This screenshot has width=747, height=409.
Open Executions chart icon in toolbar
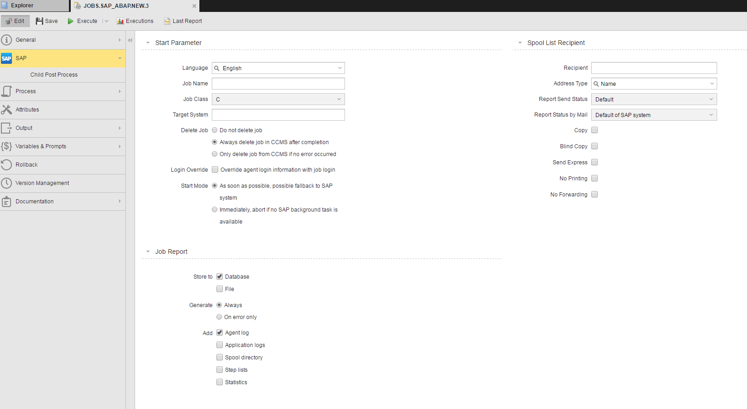click(120, 21)
